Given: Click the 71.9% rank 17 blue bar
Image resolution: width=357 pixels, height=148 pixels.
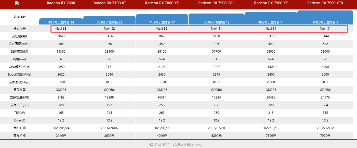Looking at the screenshot, I should [162, 20].
